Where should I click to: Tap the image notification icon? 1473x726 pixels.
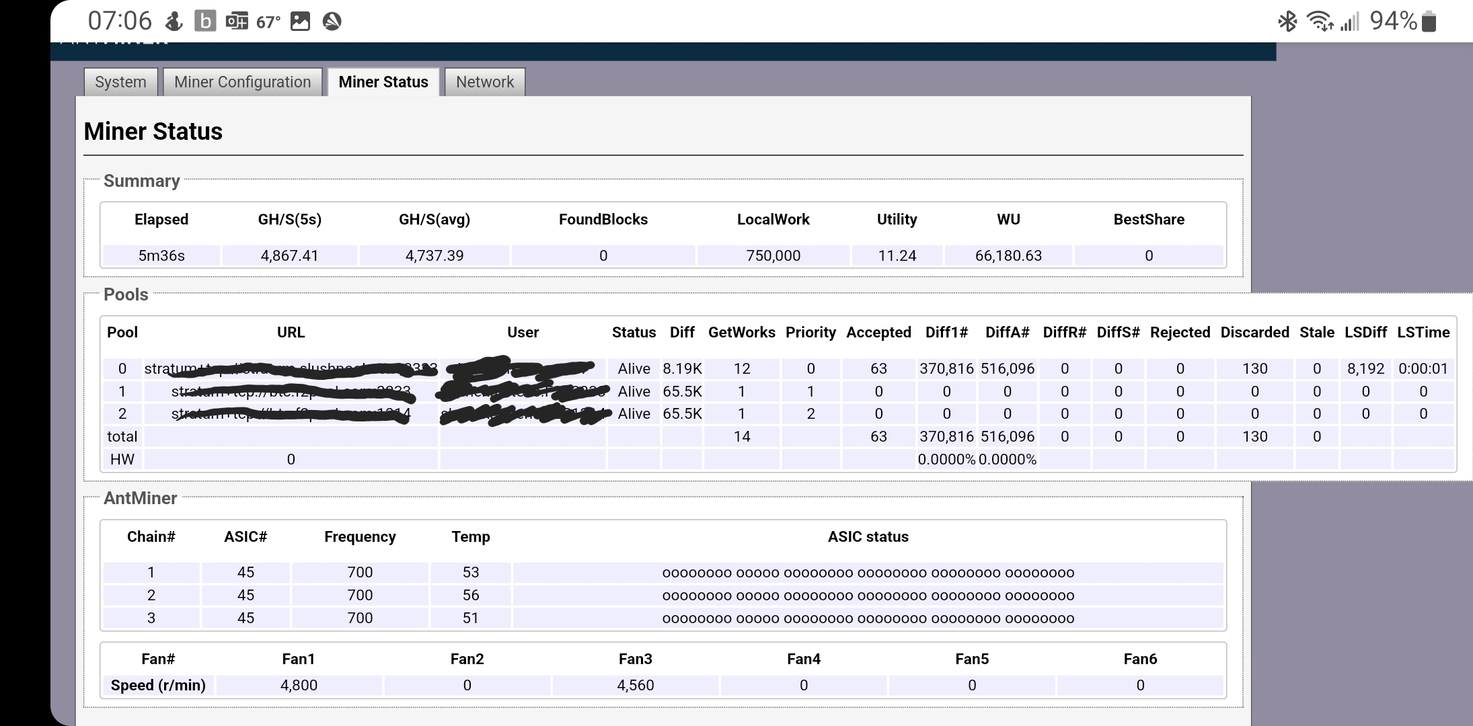tap(300, 22)
